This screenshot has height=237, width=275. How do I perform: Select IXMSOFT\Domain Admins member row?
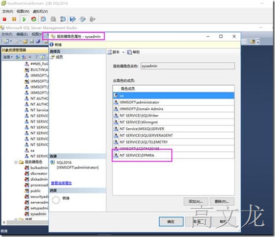pyautogui.click(x=173, y=109)
